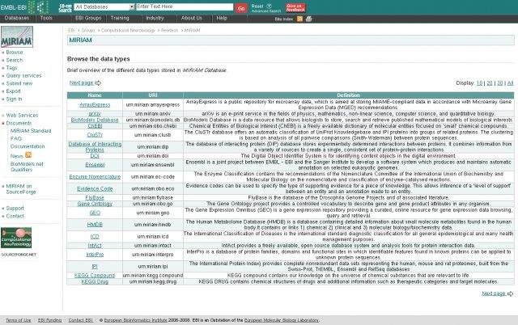The image size is (518, 325).
Task: Click the Enter Text Here search field
Action: [x=185, y=6]
